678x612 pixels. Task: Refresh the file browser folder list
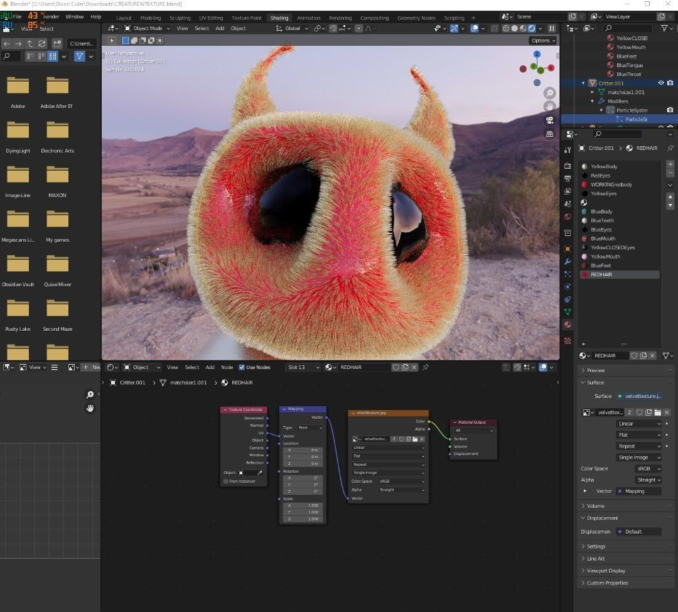[x=42, y=44]
